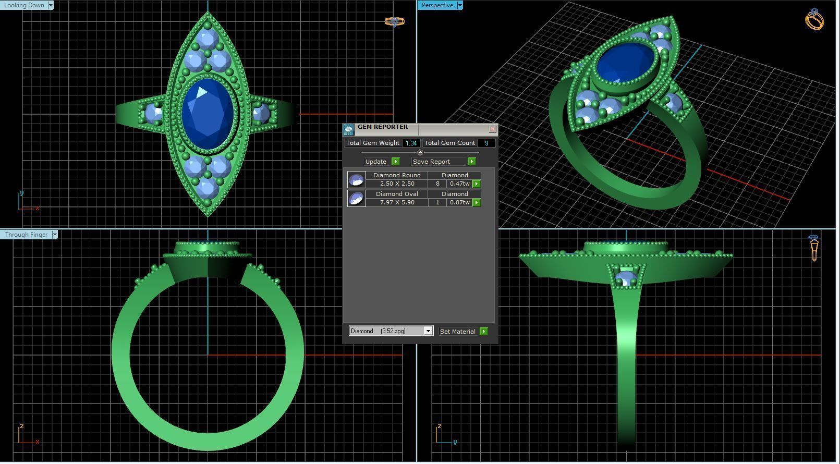Click the Perspective viewport label

coord(437,5)
